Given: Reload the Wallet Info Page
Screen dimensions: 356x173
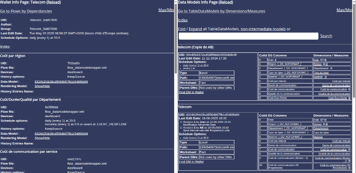Looking at the screenshot, I should point(54,2).
